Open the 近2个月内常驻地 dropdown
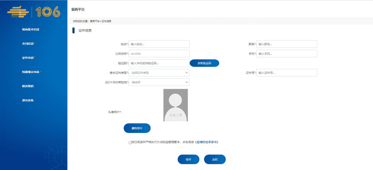This screenshot has height=170, width=373. pos(159,82)
